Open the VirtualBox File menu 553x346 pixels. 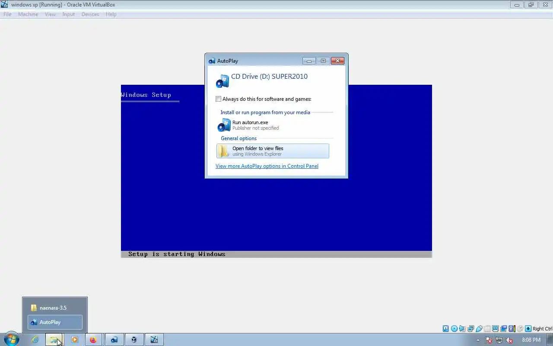7,14
